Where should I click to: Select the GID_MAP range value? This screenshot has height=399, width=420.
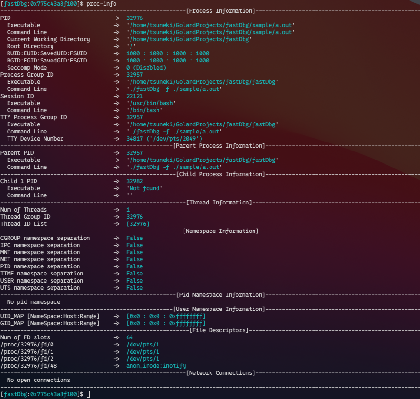click(166, 323)
